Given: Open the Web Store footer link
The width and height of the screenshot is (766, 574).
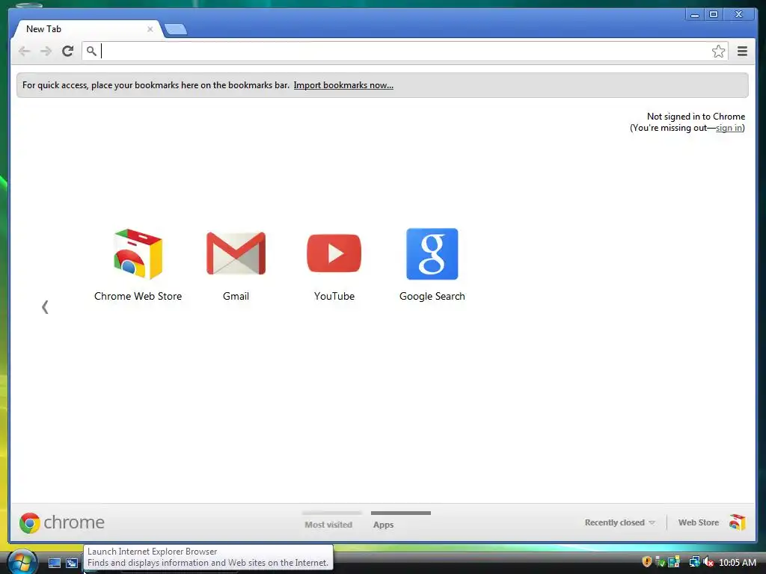Looking at the screenshot, I should (x=699, y=522).
